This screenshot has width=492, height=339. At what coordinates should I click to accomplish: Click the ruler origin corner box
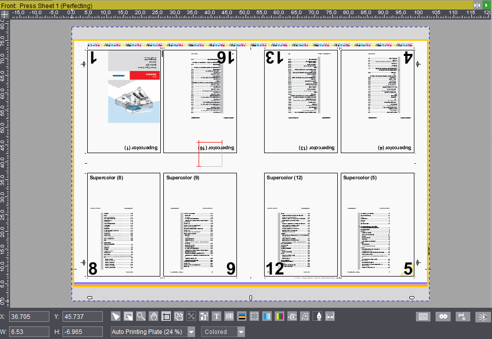[5, 15]
